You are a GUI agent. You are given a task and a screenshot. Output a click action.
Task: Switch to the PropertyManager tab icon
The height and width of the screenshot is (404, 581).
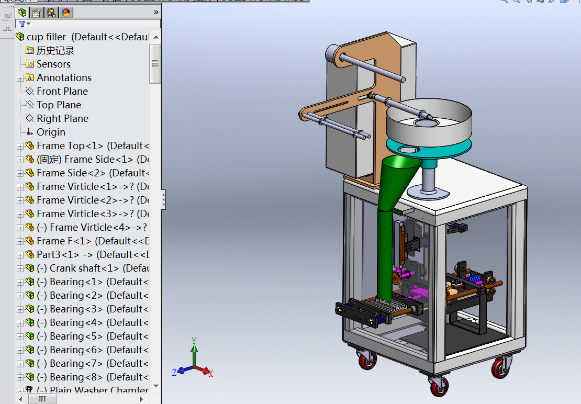pyautogui.click(x=37, y=13)
